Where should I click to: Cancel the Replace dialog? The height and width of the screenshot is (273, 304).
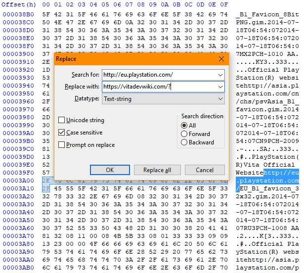coord(205,170)
